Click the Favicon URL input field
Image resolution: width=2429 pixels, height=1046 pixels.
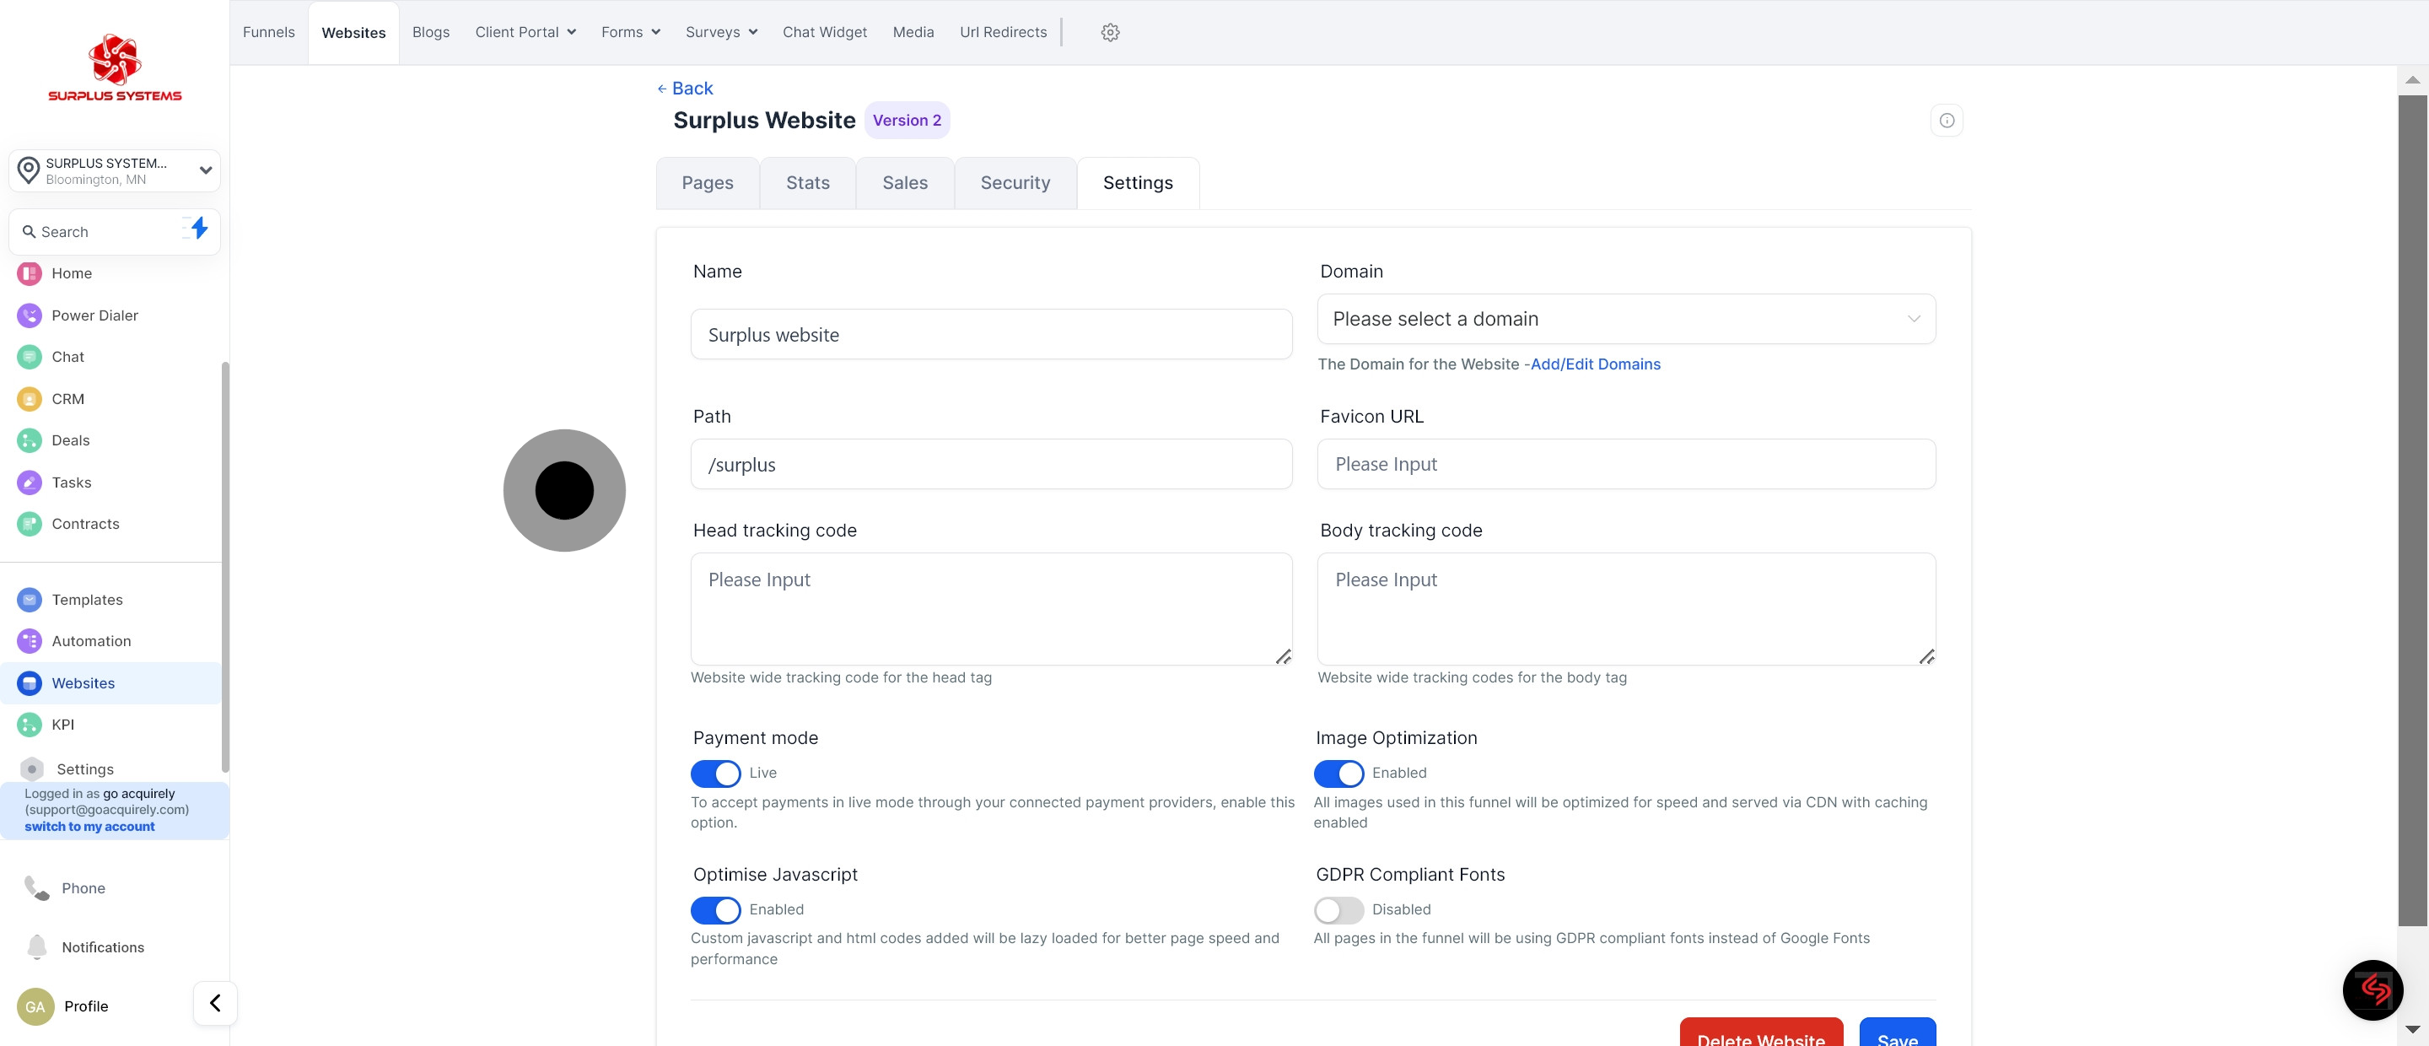click(x=1624, y=464)
